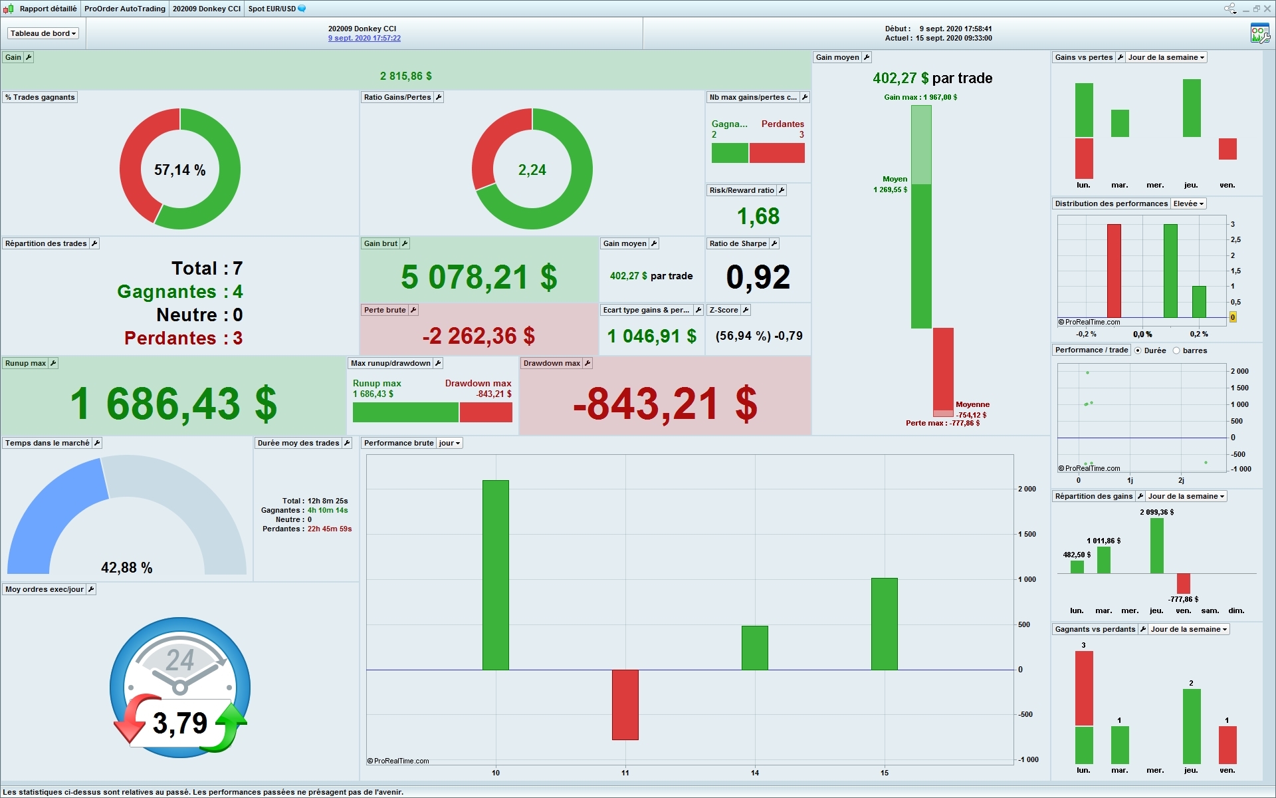Select the Durée radio button
1276x798 pixels.
pos(1138,350)
